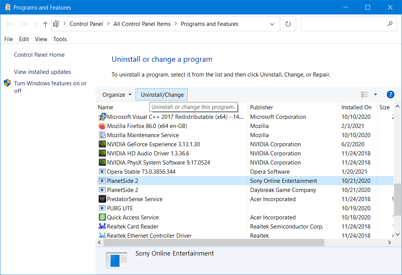402x275 pixels.
Task: Click the Back navigation arrow
Action: click(x=10, y=24)
